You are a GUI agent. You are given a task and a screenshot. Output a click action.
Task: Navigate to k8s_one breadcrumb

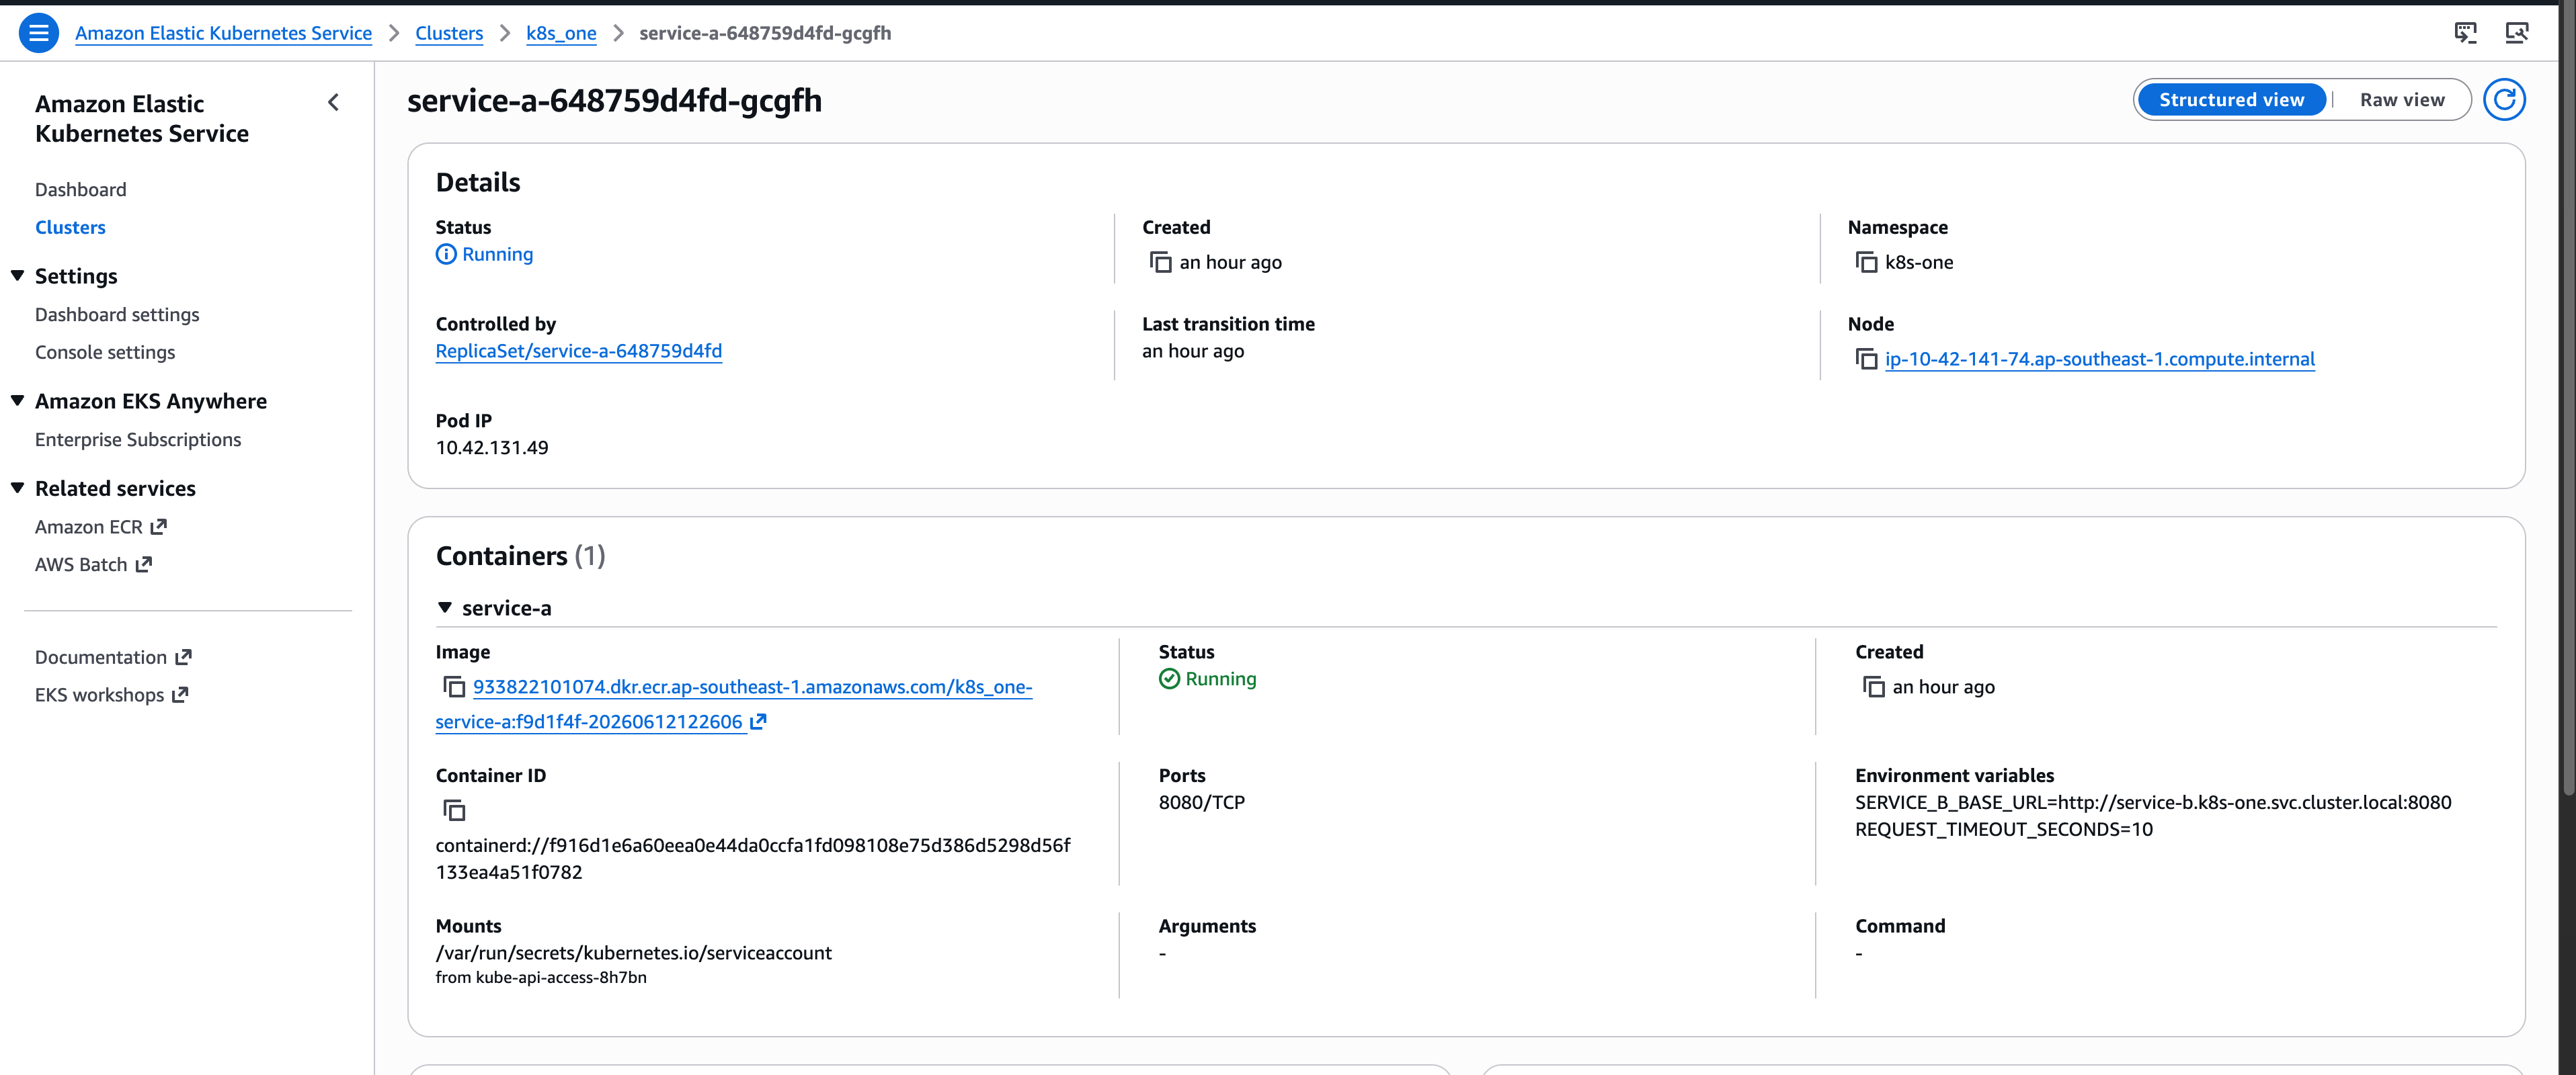tap(561, 33)
